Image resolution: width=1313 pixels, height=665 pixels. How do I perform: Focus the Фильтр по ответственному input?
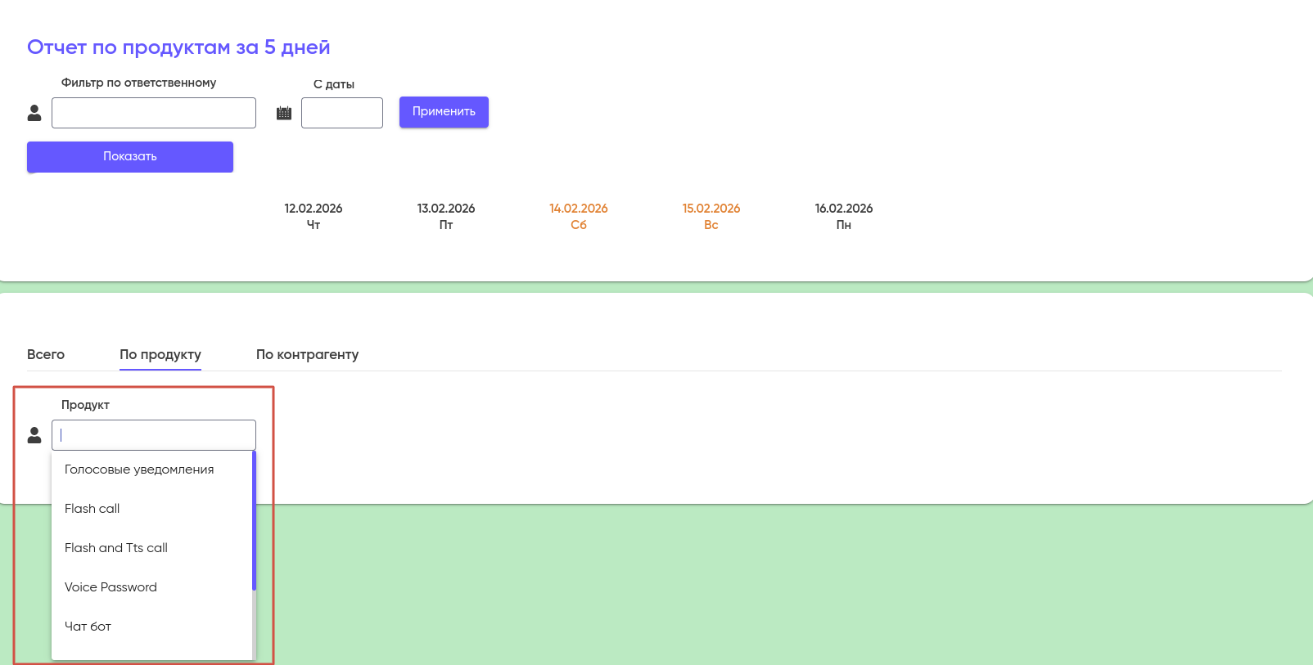(x=154, y=113)
